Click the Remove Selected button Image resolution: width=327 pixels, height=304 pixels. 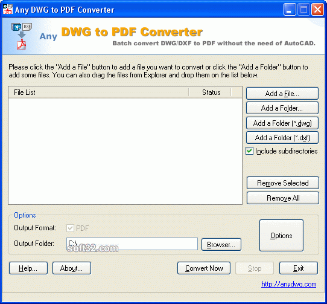click(x=283, y=183)
